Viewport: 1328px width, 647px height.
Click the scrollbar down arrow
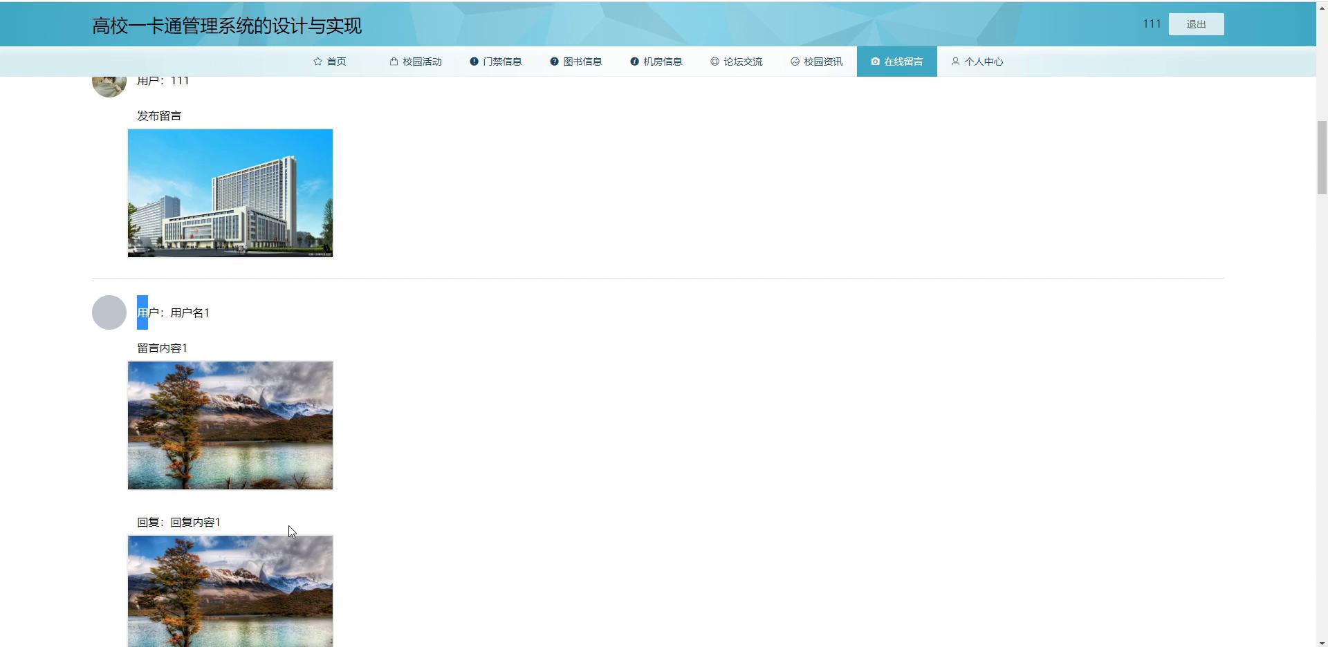pyautogui.click(x=1322, y=642)
